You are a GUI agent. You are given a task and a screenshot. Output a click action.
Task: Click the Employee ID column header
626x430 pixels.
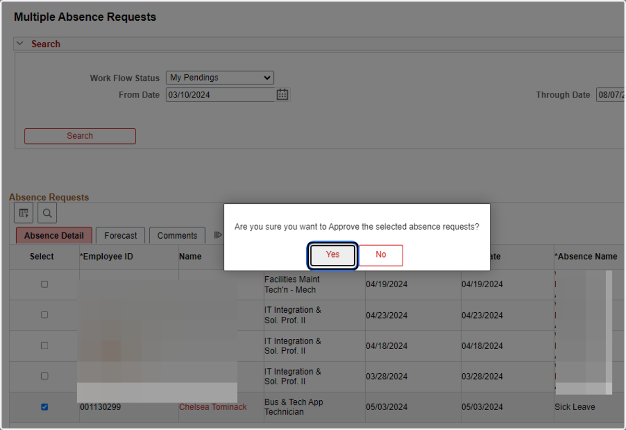point(106,256)
